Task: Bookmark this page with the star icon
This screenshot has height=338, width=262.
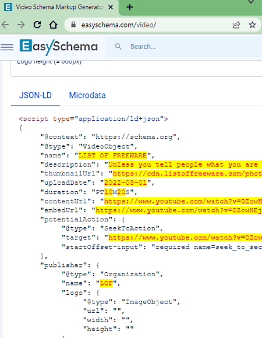Action: click(252, 25)
